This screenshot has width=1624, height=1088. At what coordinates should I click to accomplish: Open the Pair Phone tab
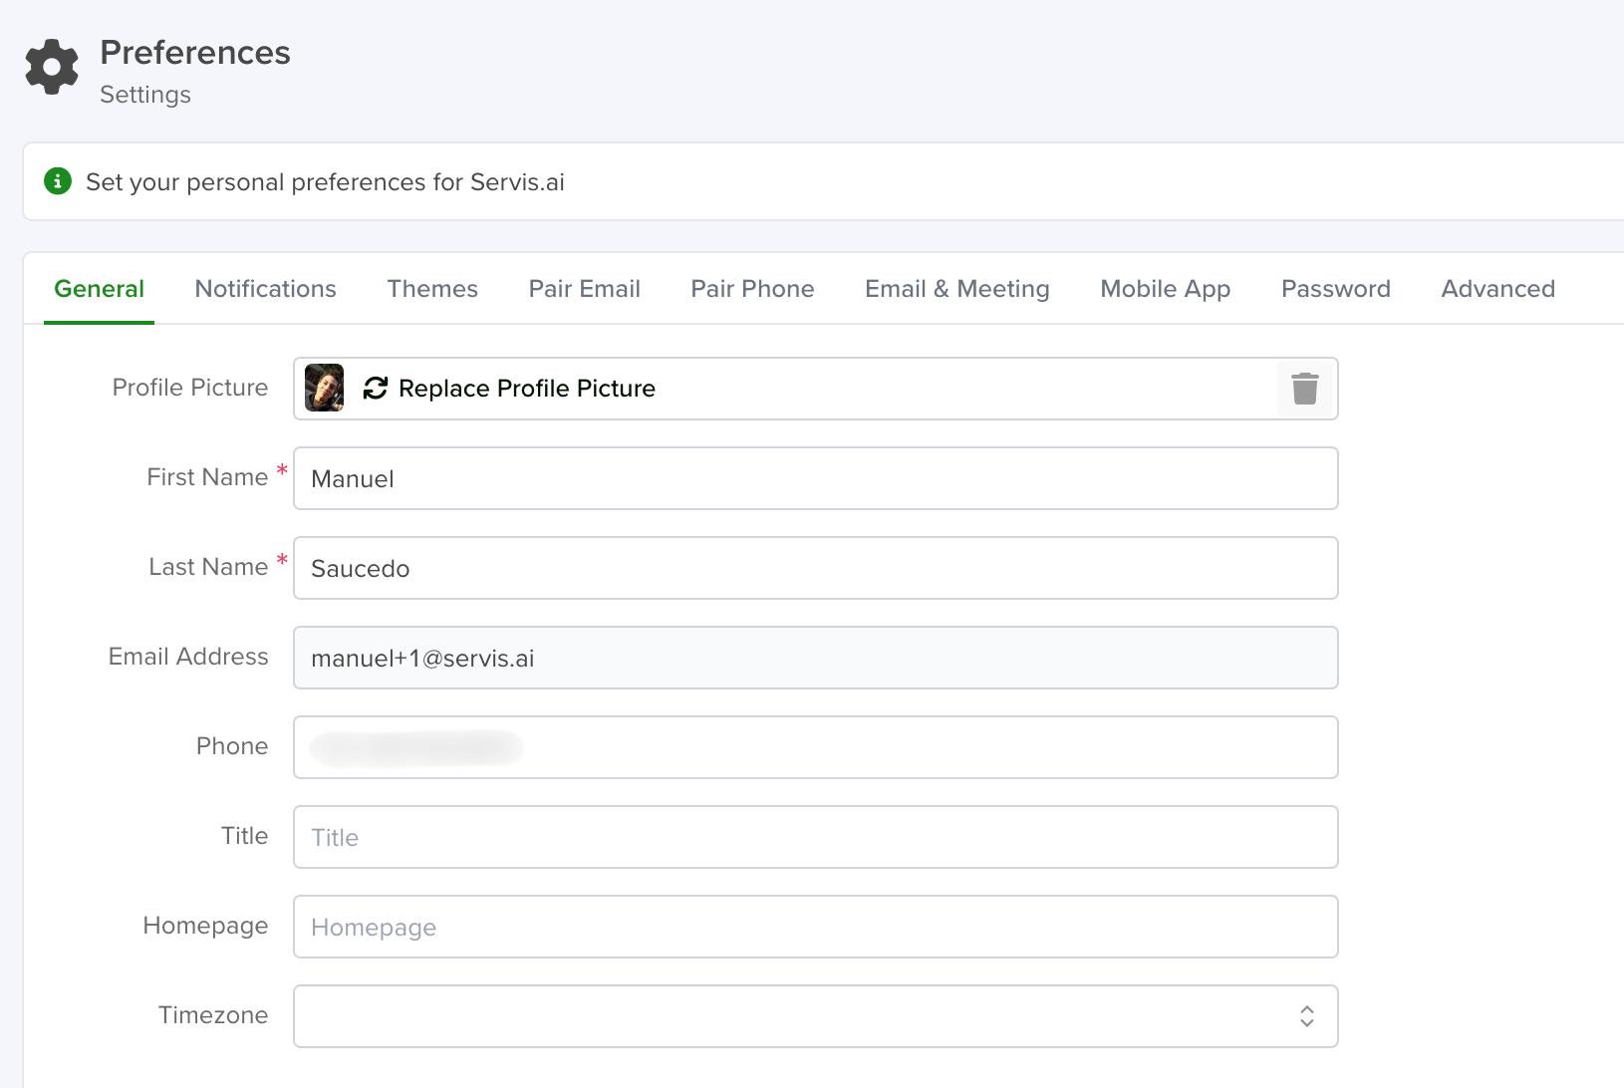click(x=752, y=289)
